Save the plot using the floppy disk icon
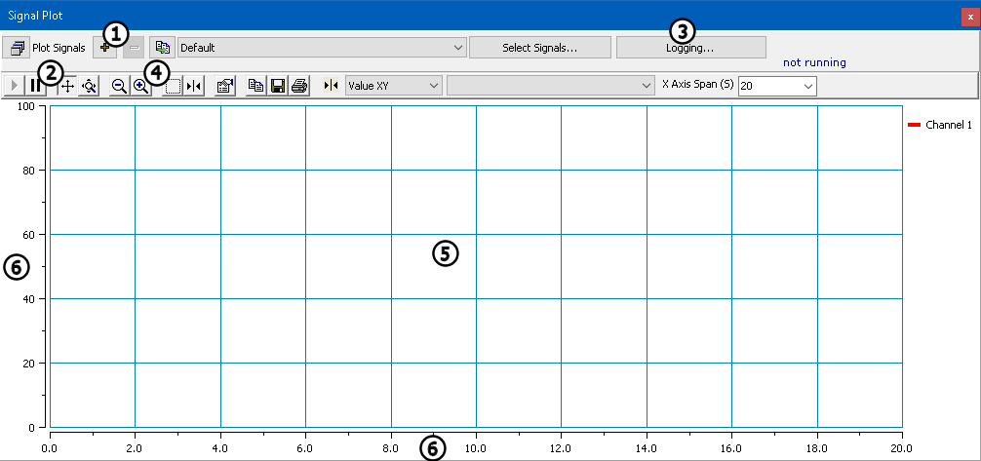The height and width of the screenshot is (461, 981). (277, 86)
